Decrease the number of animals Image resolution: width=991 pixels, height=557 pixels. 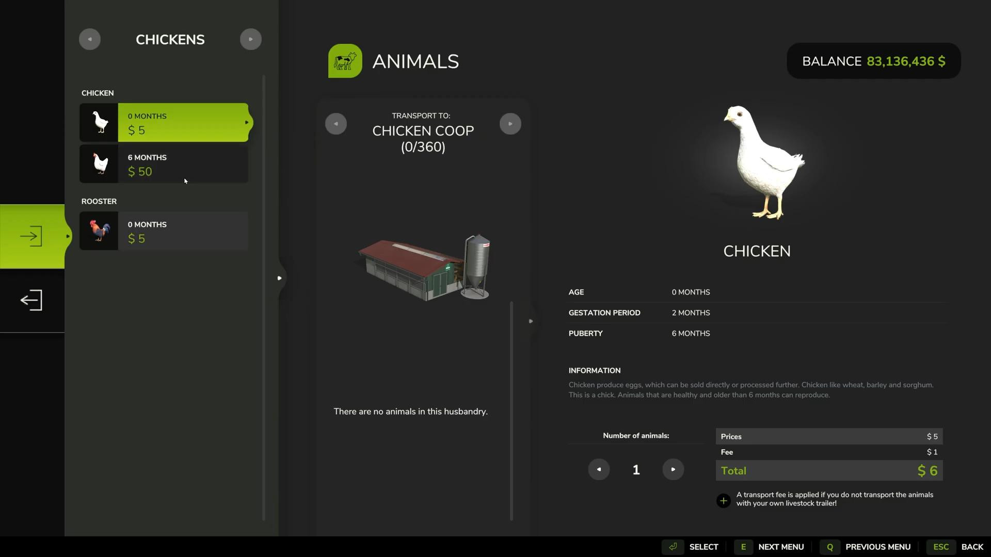pyautogui.click(x=599, y=469)
